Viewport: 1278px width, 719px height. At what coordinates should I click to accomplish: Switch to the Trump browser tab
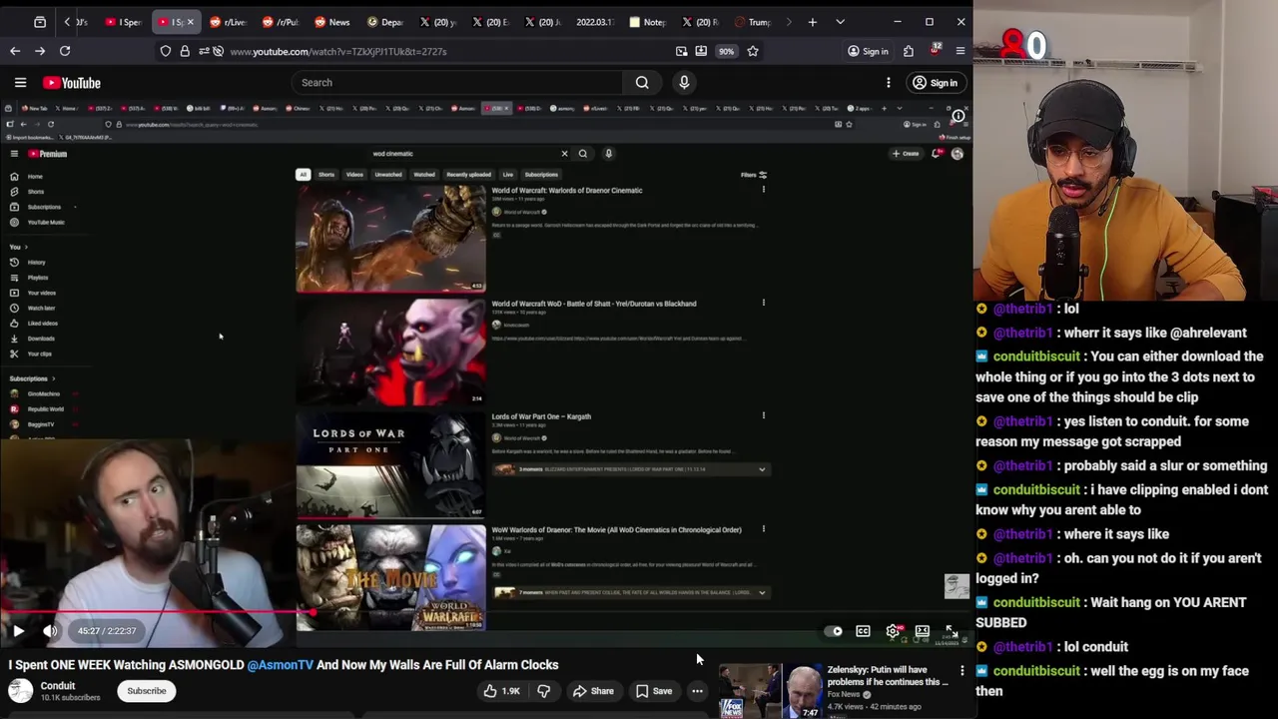[x=752, y=22]
